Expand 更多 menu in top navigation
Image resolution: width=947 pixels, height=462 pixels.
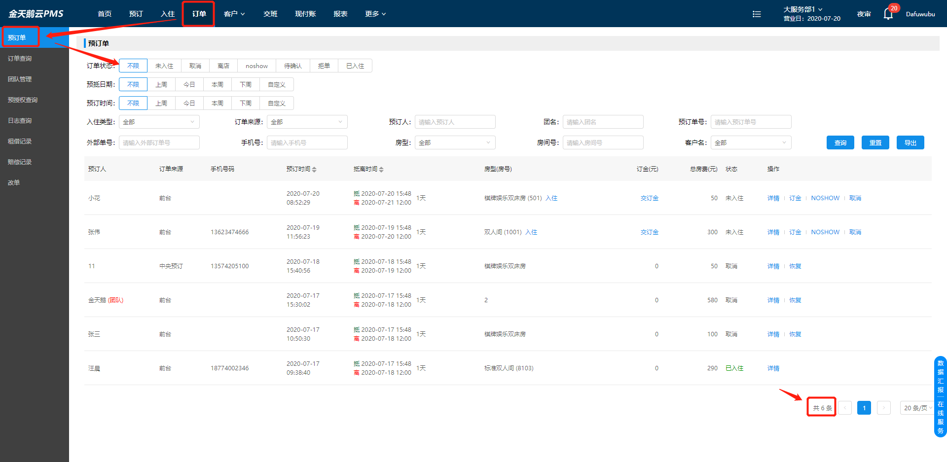(x=375, y=14)
